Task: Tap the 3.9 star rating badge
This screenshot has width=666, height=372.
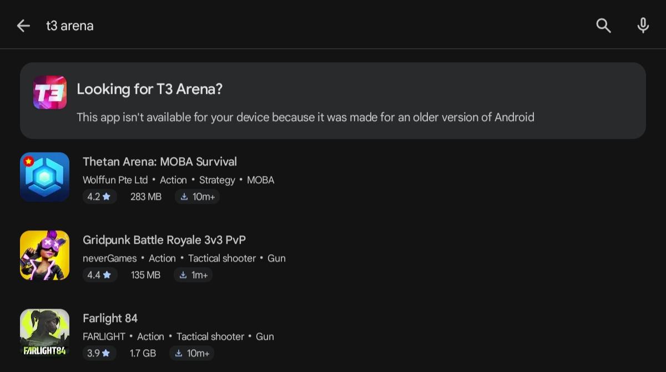Action: point(99,353)
